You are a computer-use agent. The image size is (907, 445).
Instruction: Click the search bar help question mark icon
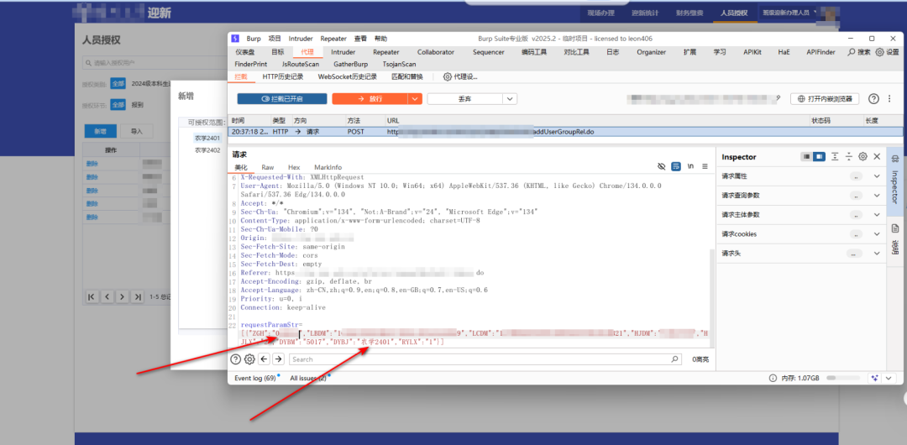(x=235, y=359)
